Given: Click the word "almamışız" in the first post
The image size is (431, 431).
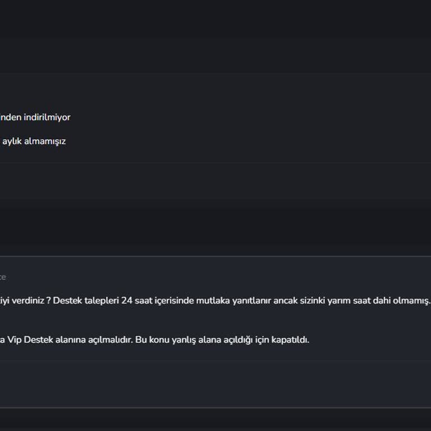Looking at the screenshot, I should click(45, 141).
